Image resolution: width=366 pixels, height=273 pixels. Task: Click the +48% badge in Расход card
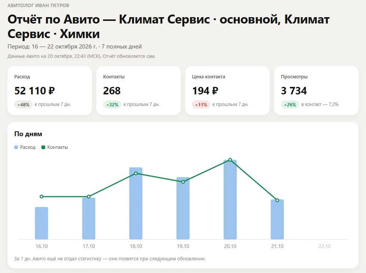tap(23, 105)
